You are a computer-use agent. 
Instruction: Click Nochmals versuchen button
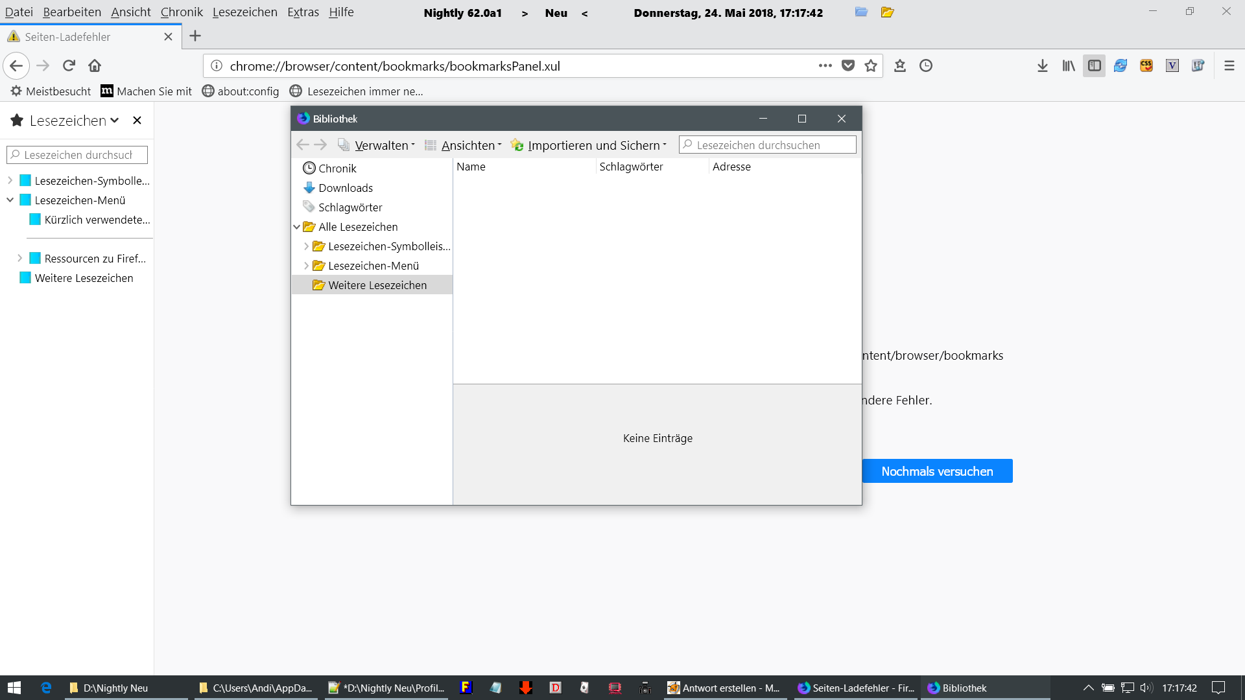(x=937, y=471)
